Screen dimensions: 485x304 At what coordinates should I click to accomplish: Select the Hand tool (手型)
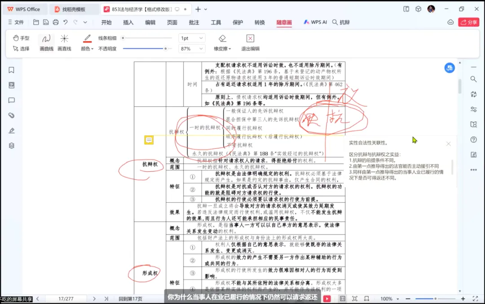[21, 38]
